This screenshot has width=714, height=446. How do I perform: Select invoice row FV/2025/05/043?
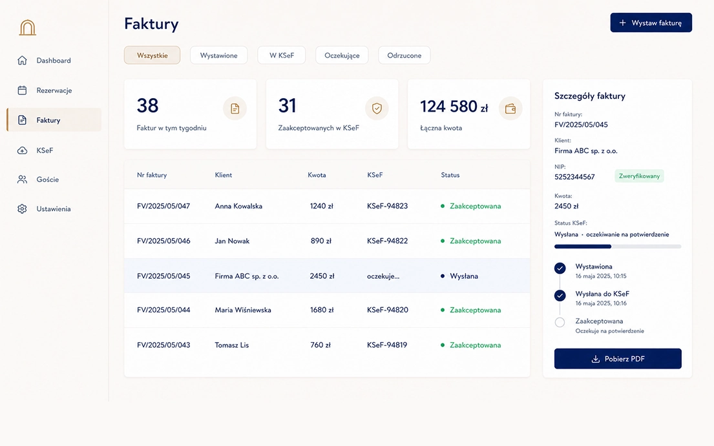327,345
